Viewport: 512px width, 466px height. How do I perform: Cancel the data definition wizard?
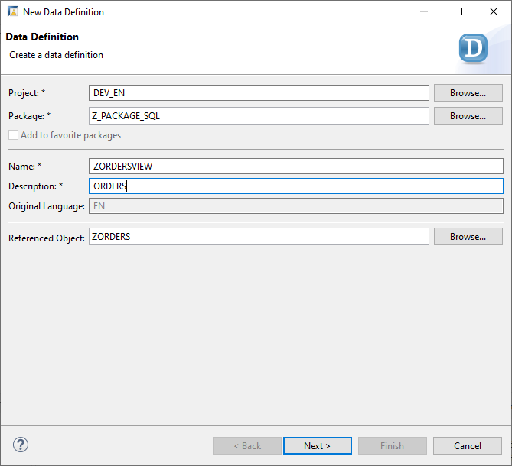point(468,445)
